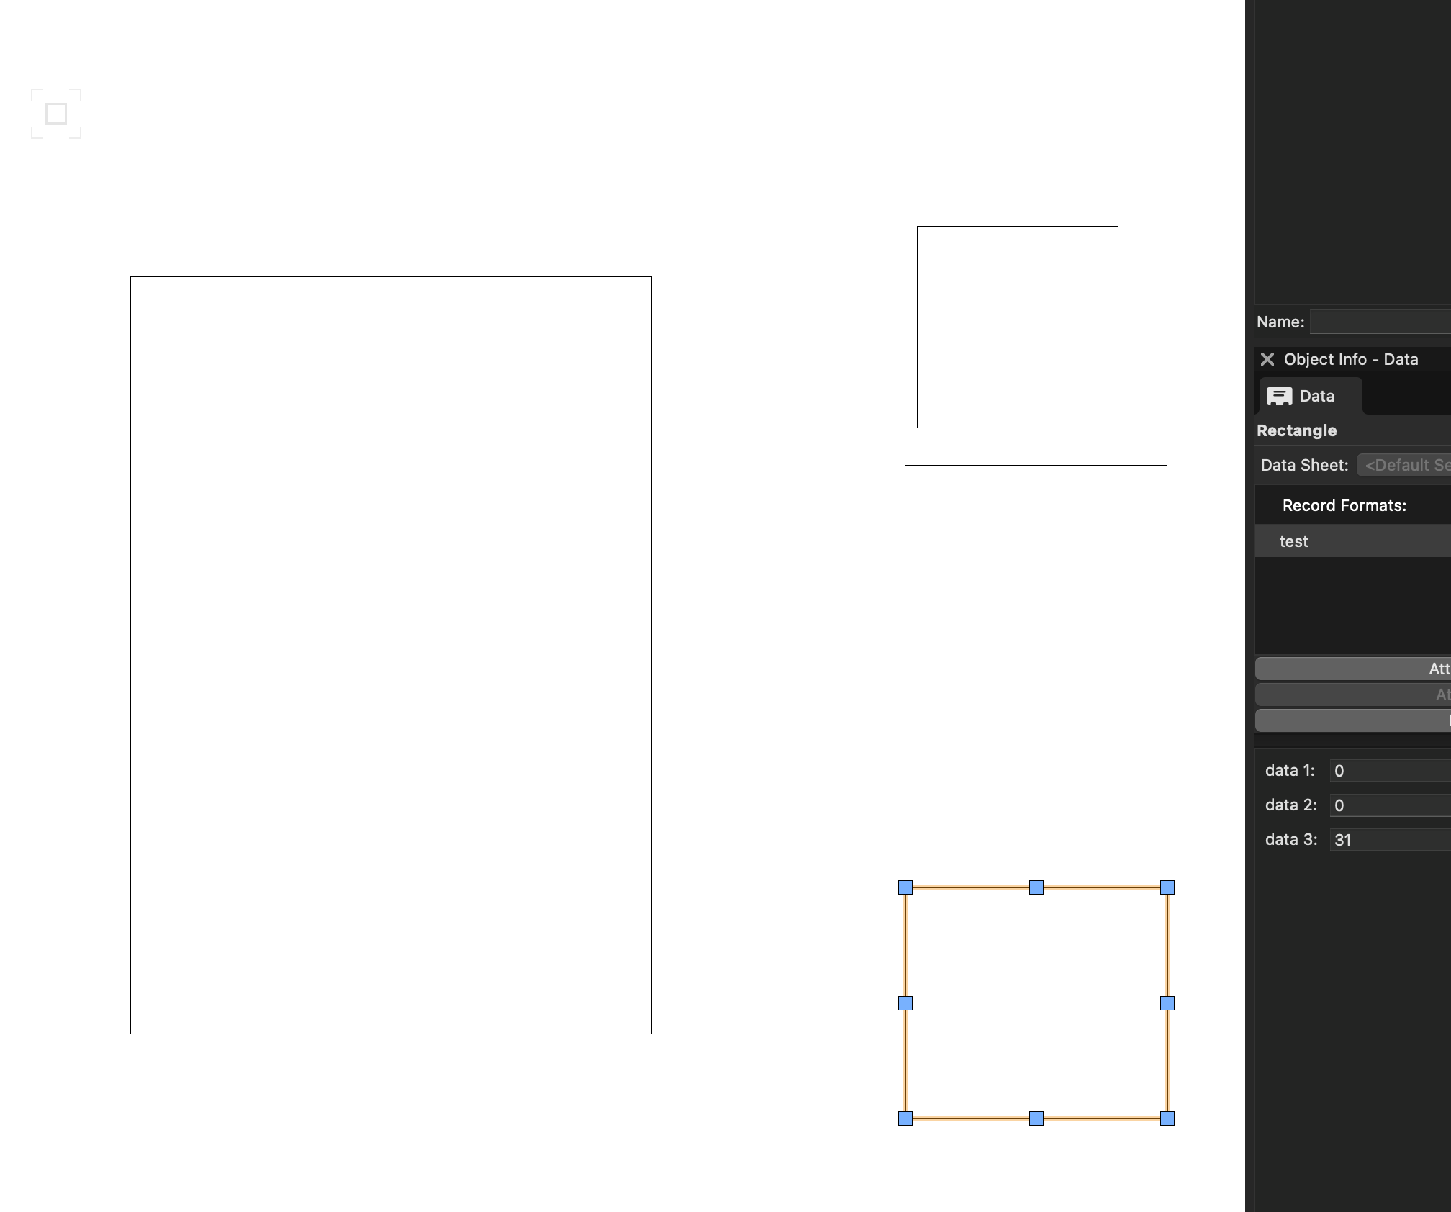
Task: Close the Object Info - Data palette
Action: [1267, 359]
